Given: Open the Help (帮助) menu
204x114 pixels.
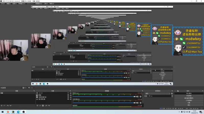Looking at the screenshot, I should click(x=52, y=4).
